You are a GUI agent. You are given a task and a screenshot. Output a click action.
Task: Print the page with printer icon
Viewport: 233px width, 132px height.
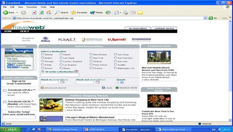coord(126,13)
